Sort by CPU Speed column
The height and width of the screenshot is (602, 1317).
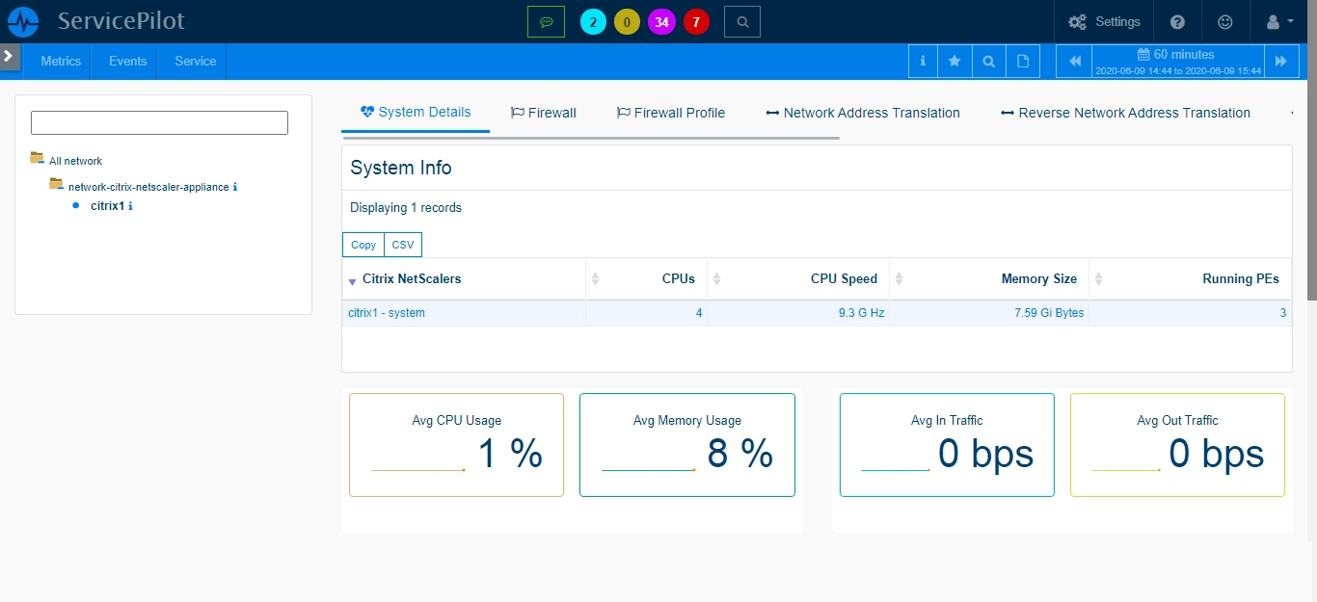[798, 279]
